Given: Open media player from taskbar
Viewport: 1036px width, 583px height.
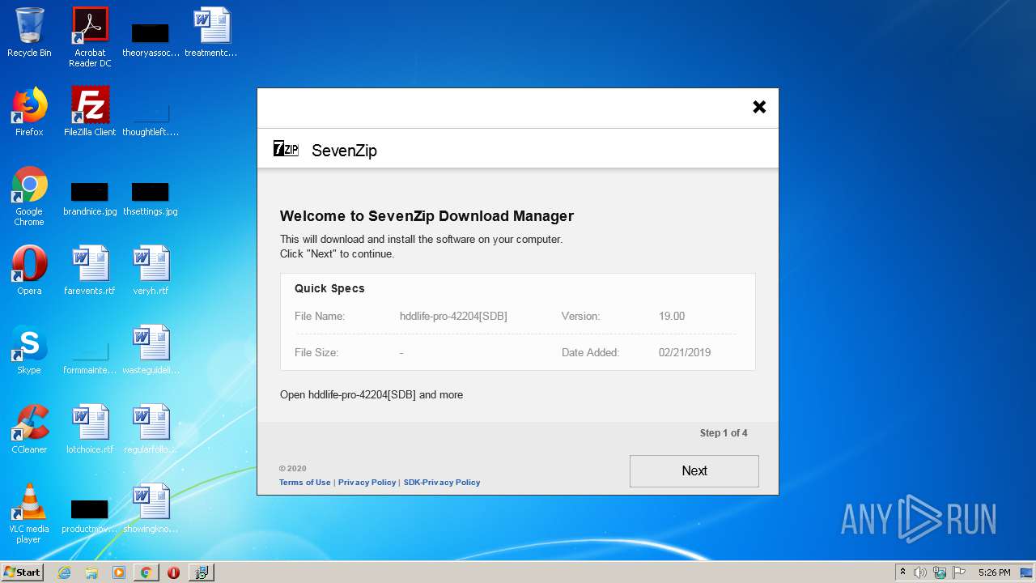Looking at the screenshot, I should [118, 572].
